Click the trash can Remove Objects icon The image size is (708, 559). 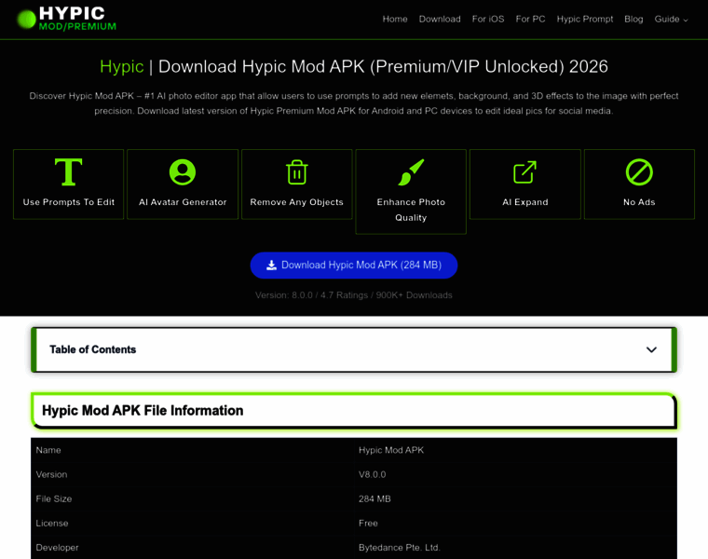tap(297, 172)
